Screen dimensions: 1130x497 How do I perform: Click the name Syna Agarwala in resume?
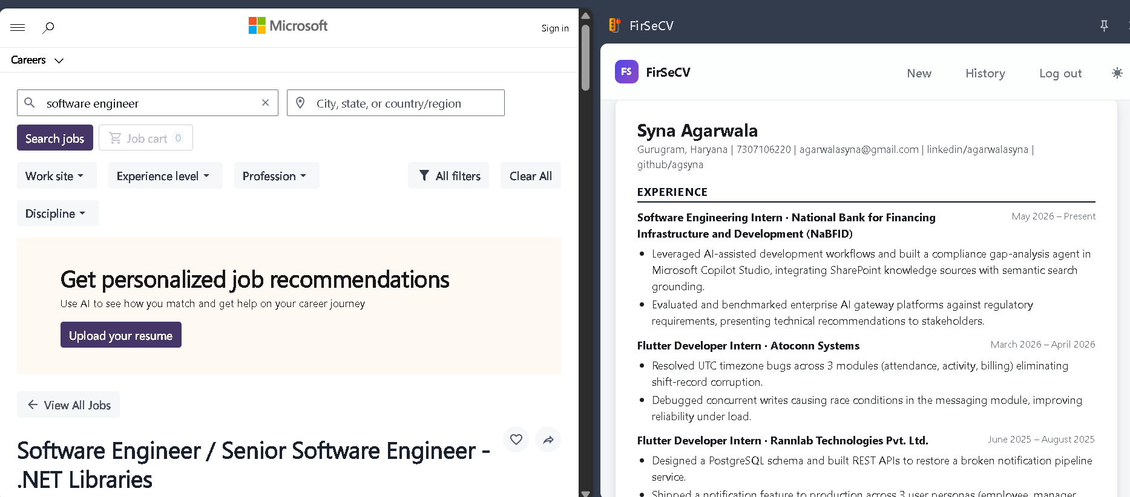(697, 131)
